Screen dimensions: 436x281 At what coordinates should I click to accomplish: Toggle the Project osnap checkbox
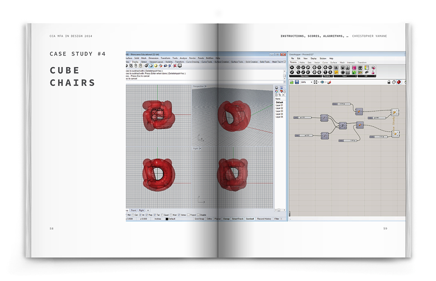tap(188, 215)
